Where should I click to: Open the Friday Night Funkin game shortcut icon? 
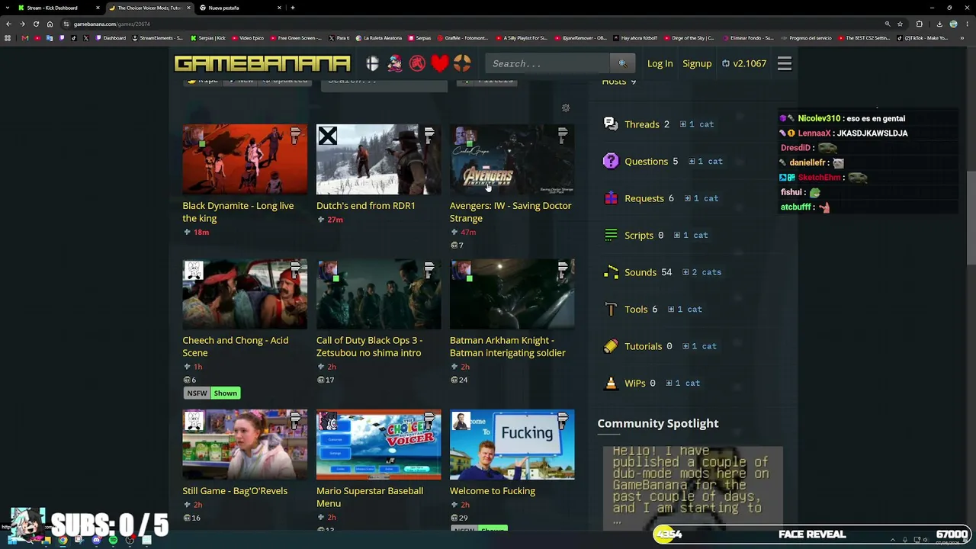point(394,63)
